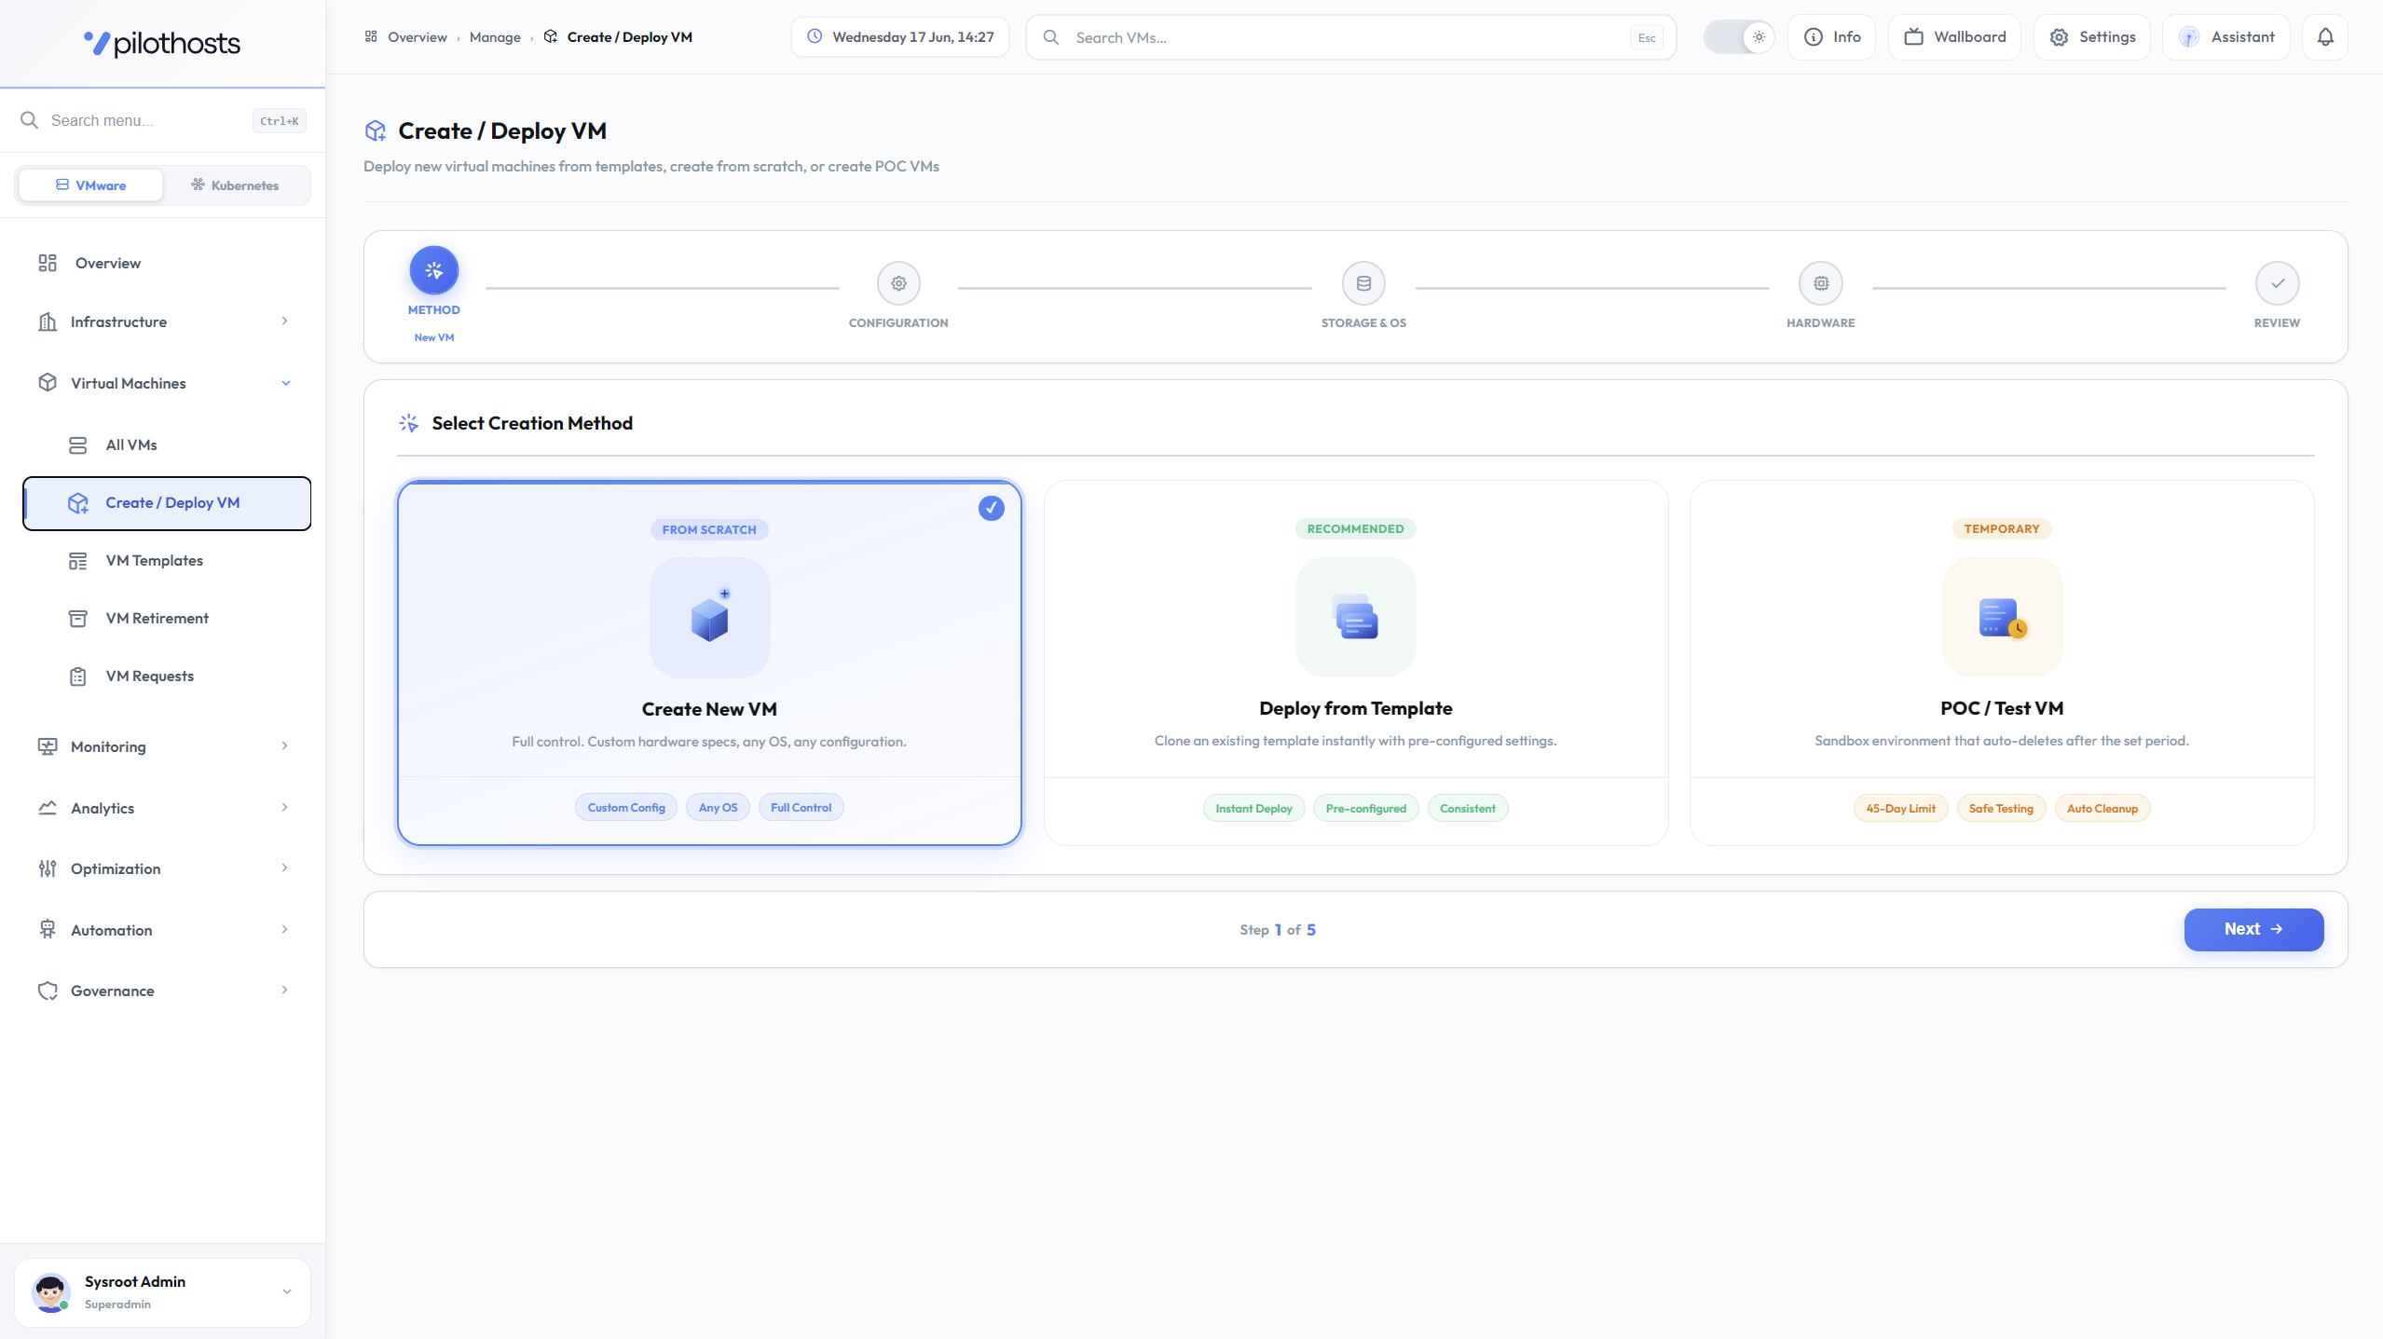Select Deploy from Template method
Image resolution: width=2383 pixels, height=1339 pixels.
(1355, 663)
